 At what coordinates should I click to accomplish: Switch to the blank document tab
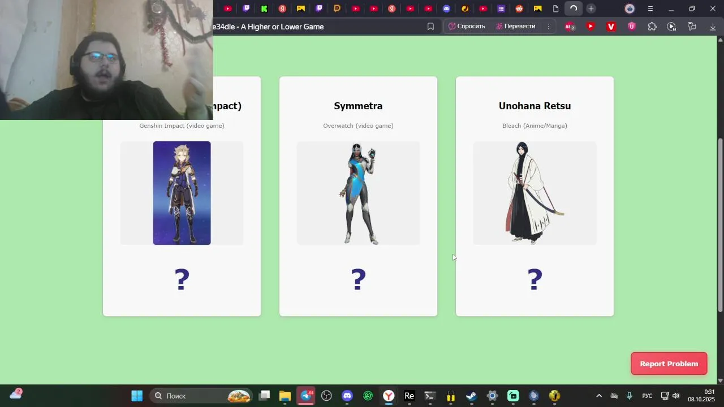coord(555,8)
